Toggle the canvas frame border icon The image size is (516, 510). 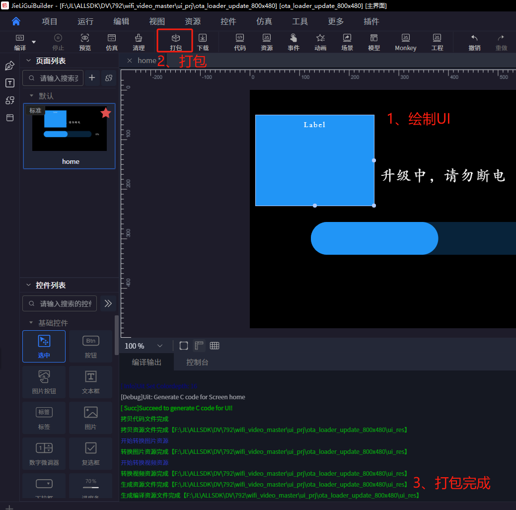(184, 346)
